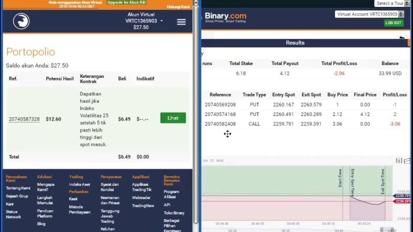Open the Sejarah Grup footer link
Image resolution: width=413 pixels, height=232 pixels.
click(17, 196)
